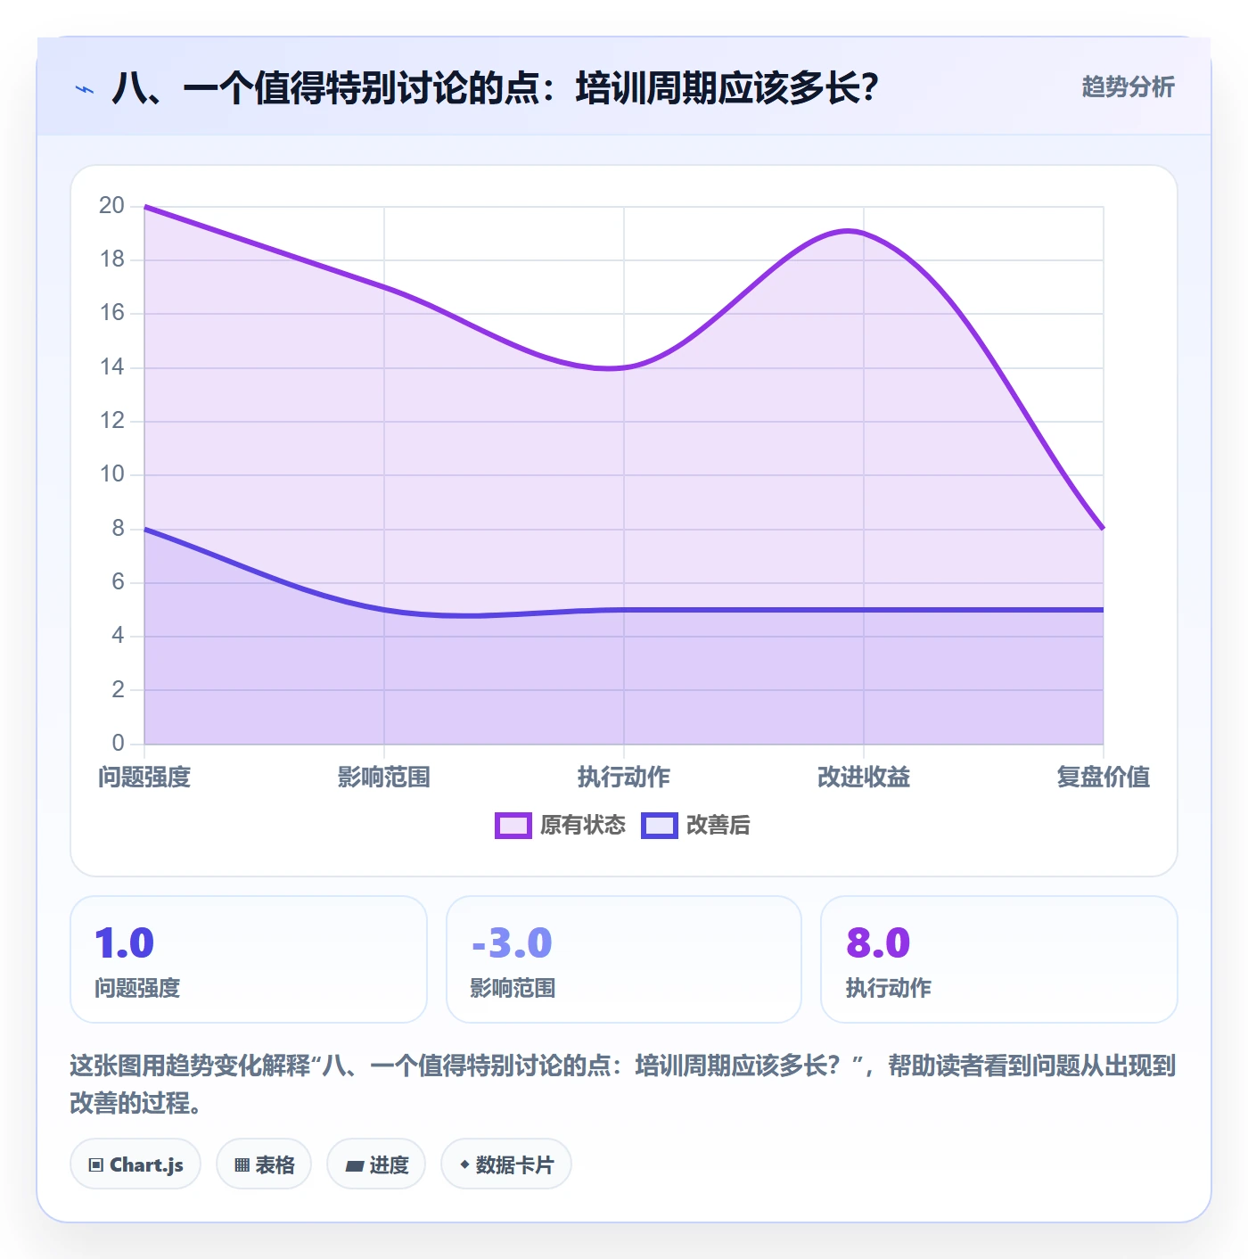Viewport: 1248px width, 1259px height.
Task: Click the 原有状态 data point at 复盘价值
Action: [x=1104, y=529]
